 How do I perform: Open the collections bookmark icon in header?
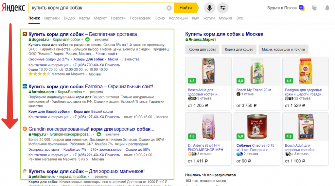314,8
